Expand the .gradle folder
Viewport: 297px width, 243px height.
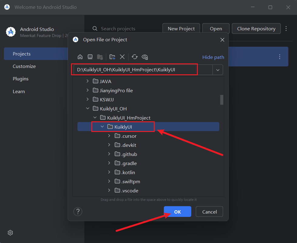(109, 163)
